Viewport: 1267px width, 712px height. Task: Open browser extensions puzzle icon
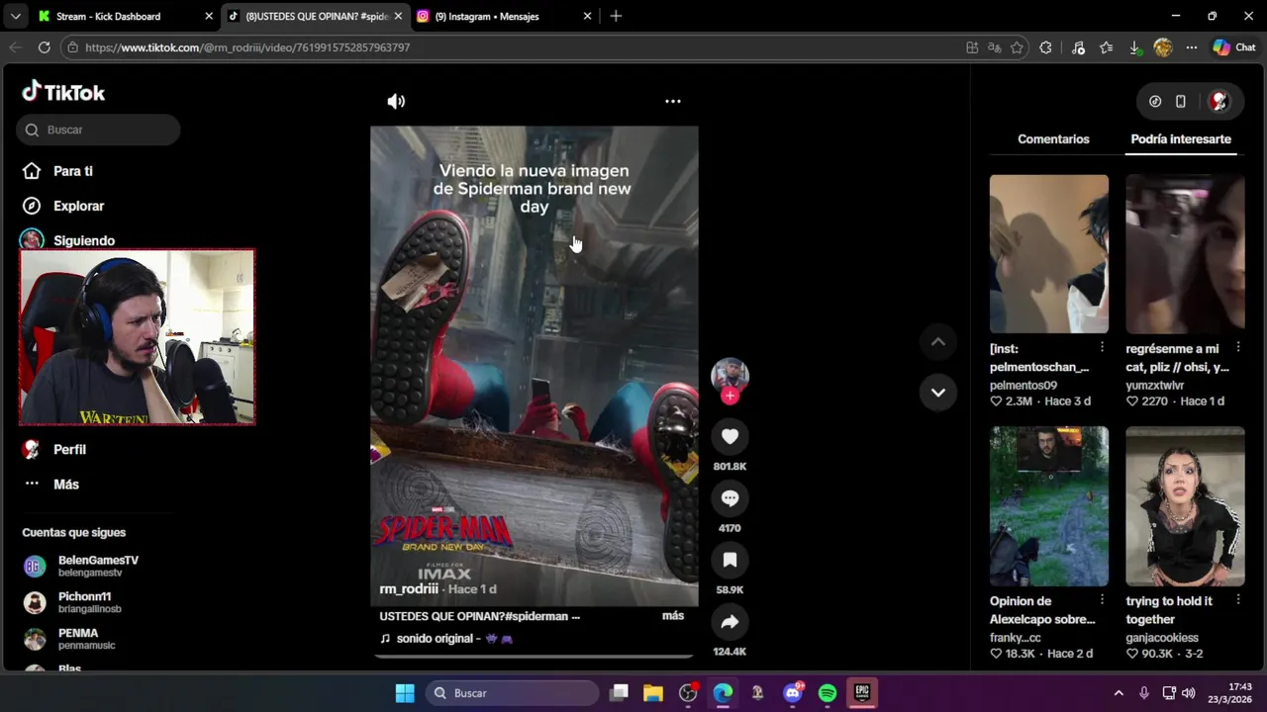[x=1046, y=47]
